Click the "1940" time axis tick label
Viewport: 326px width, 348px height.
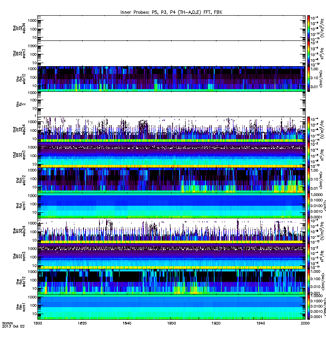click(x=260, y=323)
